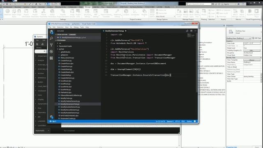
Task: Click the errors and warnings indicator in status bar
Action: click(x=53, y=121)
